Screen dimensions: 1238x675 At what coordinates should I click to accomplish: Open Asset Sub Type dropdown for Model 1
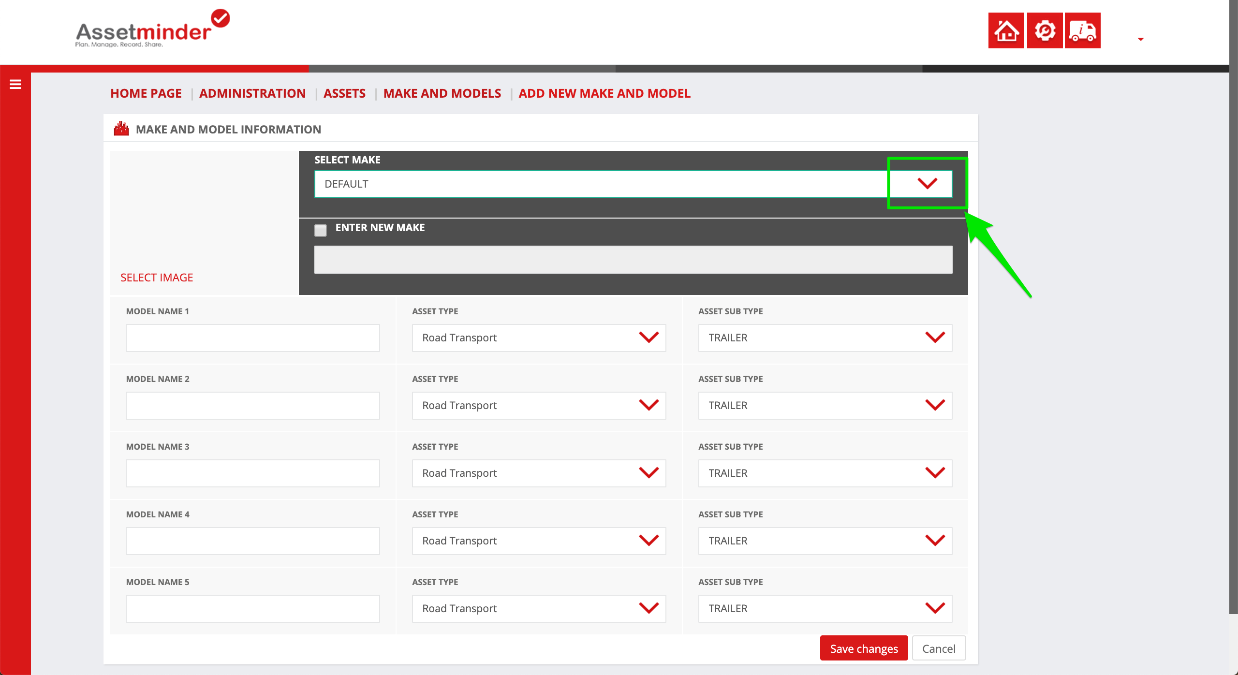[825, 337]
